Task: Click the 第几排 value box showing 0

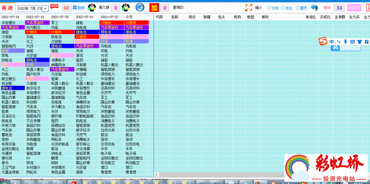Action: point(115,8)
